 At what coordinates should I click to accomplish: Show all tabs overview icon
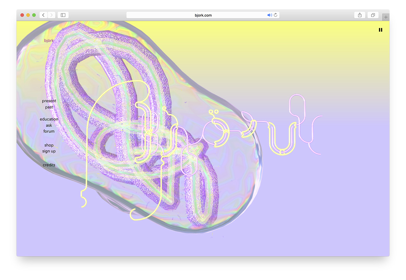(x=373, y=15)
